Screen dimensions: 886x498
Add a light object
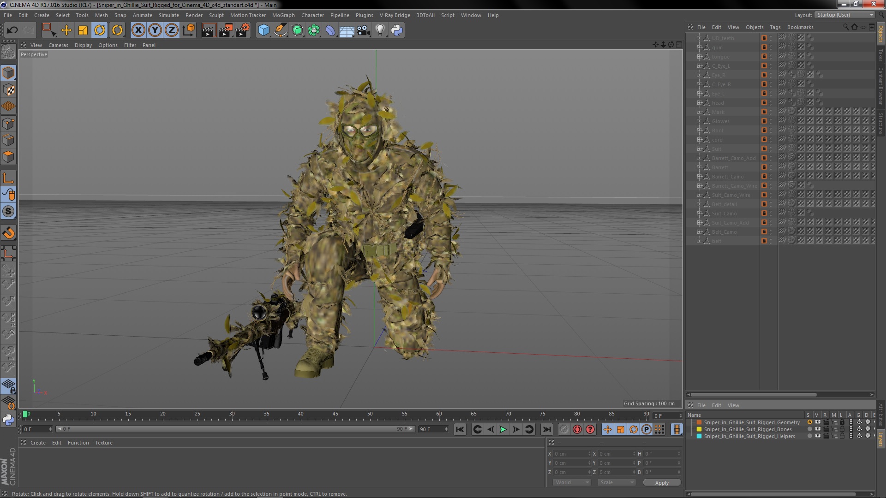pos(380,30)
